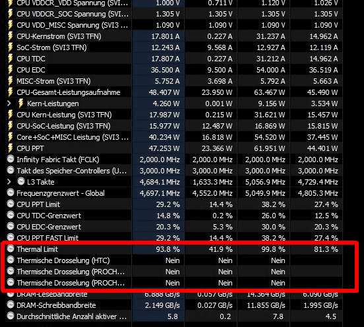Select the CPU-Kernstrom (SVI3 TFN) row label
This screenshot has height=327, width=364.
(59, 36)
